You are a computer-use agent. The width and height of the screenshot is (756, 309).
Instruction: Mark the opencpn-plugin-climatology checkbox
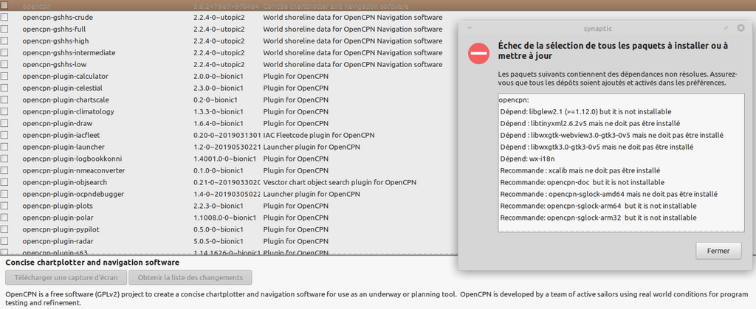4,111
